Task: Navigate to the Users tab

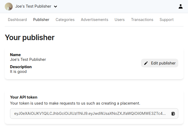Action: point(120,20)
